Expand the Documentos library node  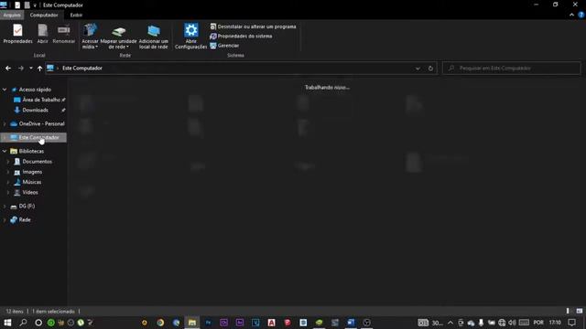point(8,162)
